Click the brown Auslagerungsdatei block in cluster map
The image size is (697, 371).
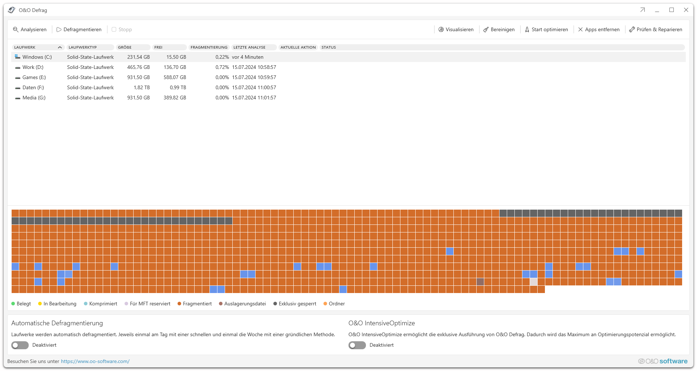[x=480, y=282]
